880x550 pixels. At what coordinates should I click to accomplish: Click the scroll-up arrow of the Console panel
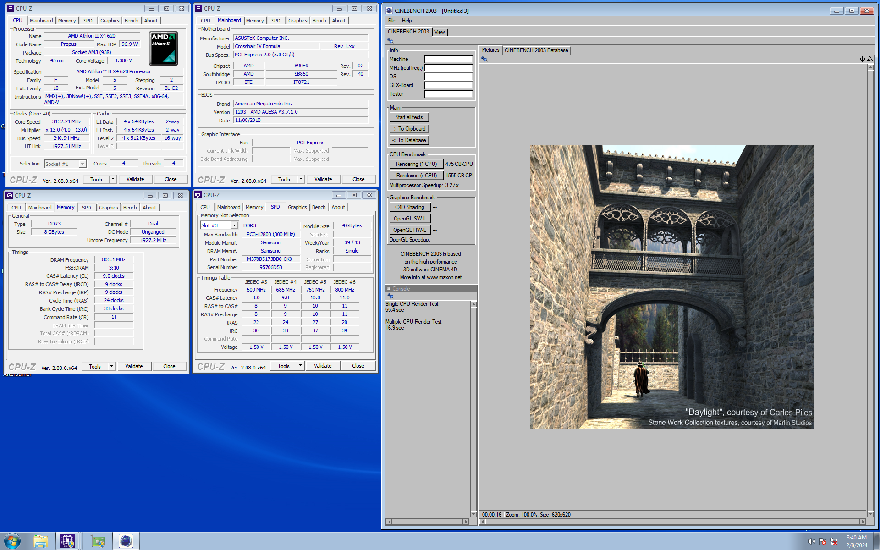[473, 304]
